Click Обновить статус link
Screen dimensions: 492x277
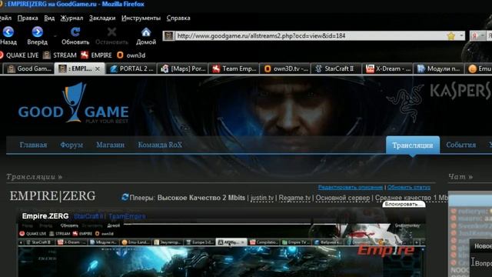(x=408, y=187)
